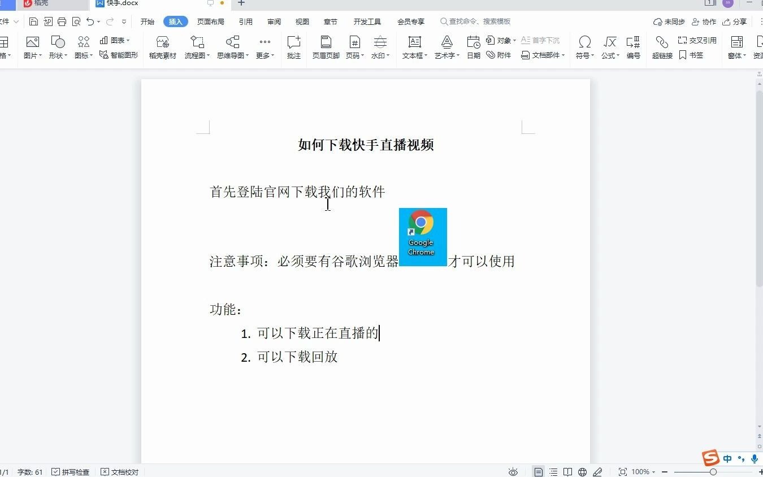Viewport: 763px width, 477px height.
Task: Insert a chart with 图表
Action: (115, 40)
